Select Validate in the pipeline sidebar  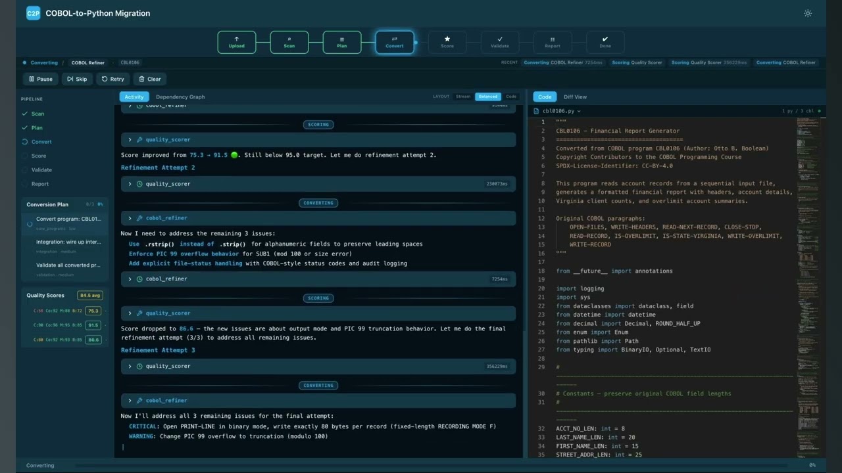(41, 170)
